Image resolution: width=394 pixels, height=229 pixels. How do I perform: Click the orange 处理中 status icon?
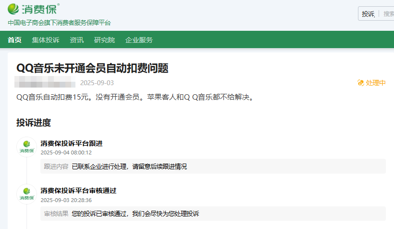point(361,83)
